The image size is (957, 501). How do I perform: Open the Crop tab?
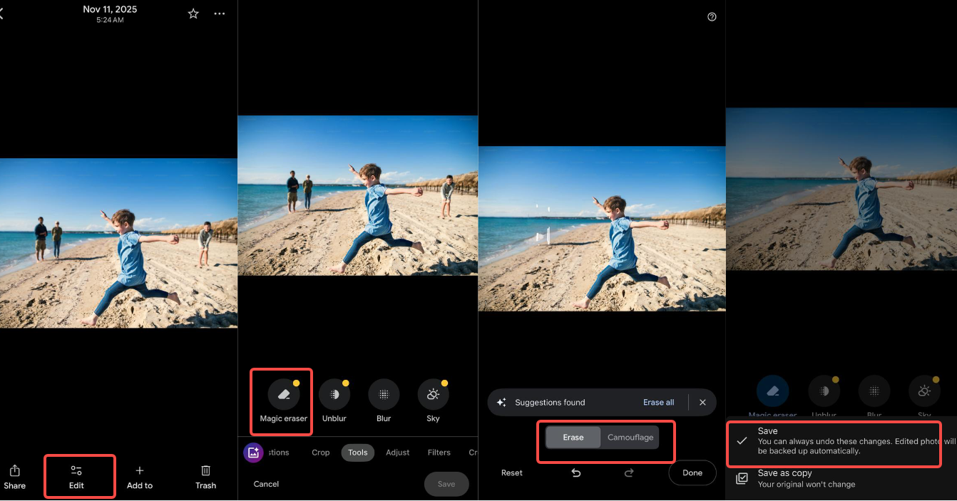(x=321, y=453)
